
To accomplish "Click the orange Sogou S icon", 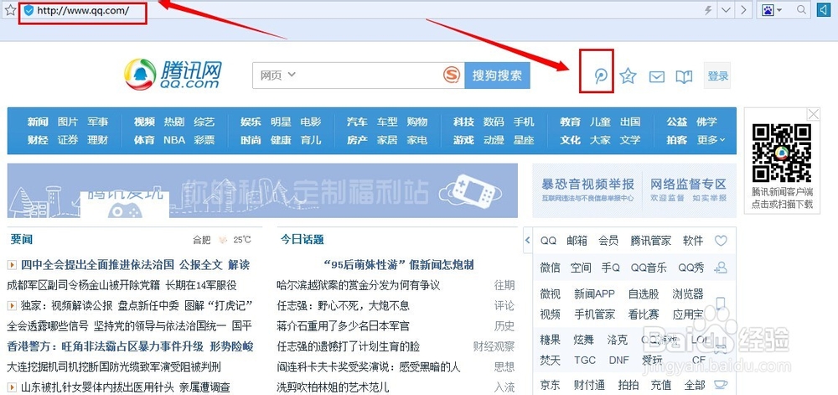I will pyautogui.click(x=452, y=75).
